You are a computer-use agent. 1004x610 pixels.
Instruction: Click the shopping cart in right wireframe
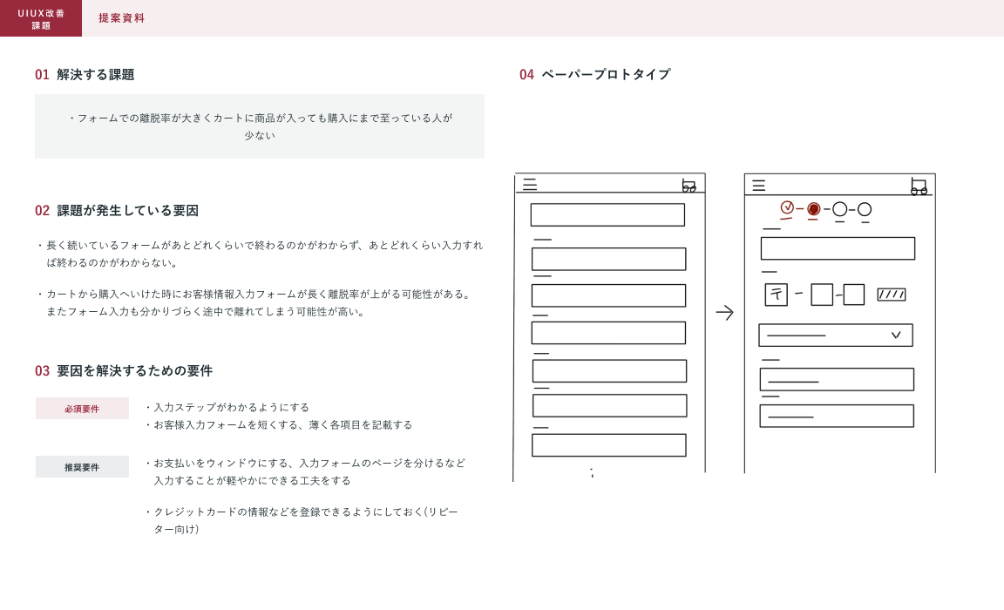point(919,186)
